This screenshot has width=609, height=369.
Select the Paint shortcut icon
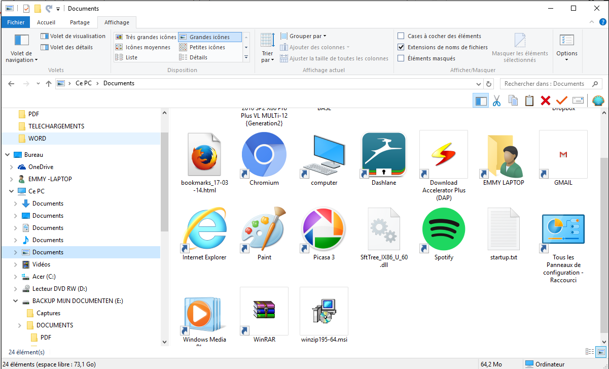(x=264, y=229)
